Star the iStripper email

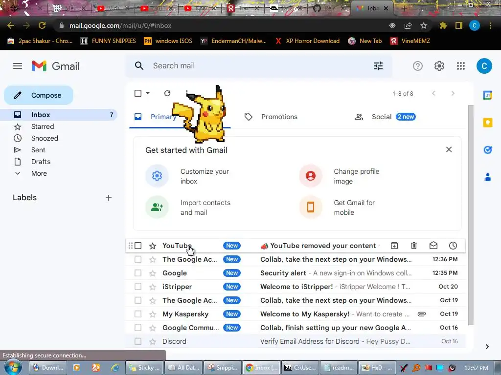click(153, 287)
